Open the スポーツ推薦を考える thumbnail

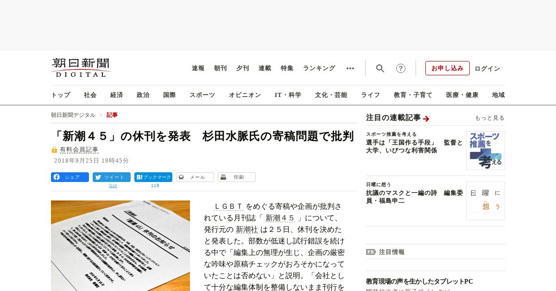click(x=486, y=151)
